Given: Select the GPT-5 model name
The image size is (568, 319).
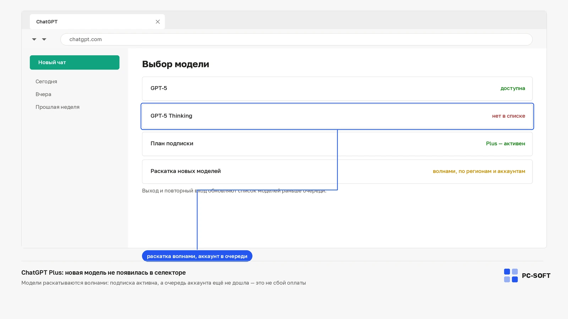Looking at the screenshot, I should (x=159, y=88).
